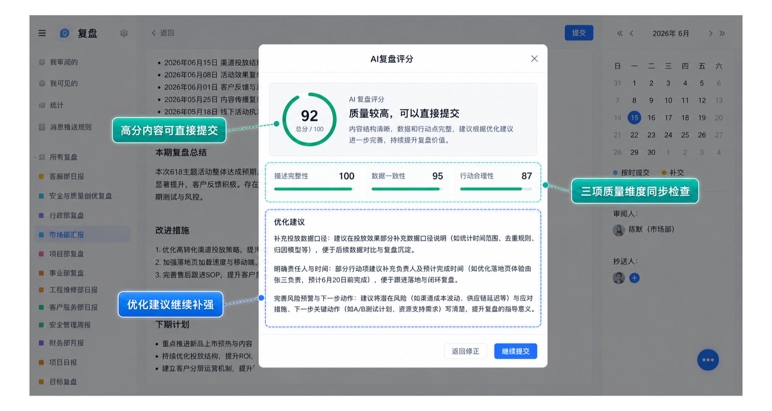The image size is (772, 411).
Task: Click the 行动合理性 progress bar
Action: [x=496, y=189]
